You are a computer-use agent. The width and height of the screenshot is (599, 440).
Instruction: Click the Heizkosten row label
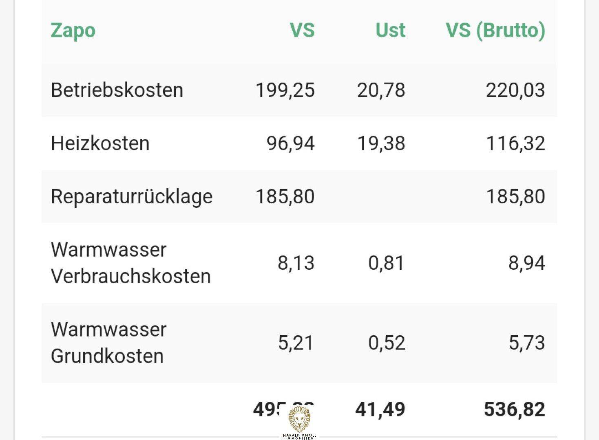(x=100, y=143)
